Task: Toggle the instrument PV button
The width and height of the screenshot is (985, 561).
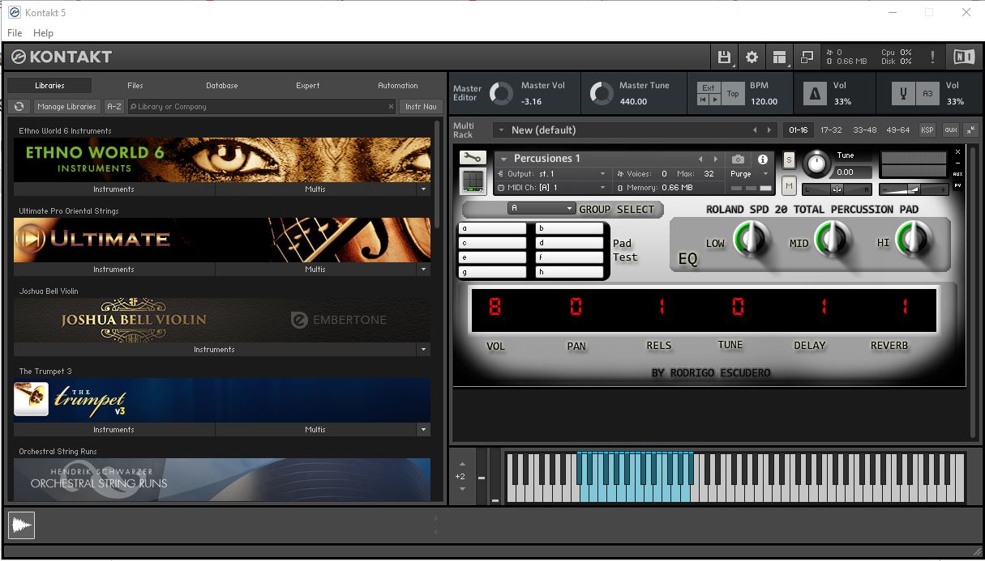Action: (957, 185)
